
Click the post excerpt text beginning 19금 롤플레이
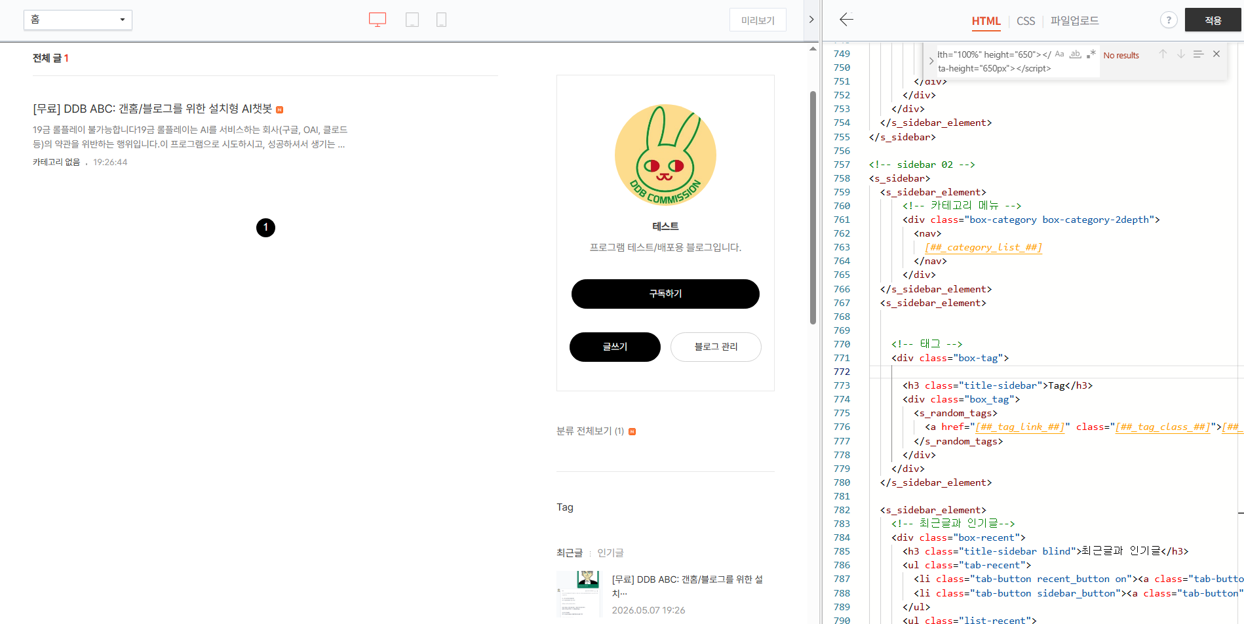pyautogui.click(x=190, y=137)
